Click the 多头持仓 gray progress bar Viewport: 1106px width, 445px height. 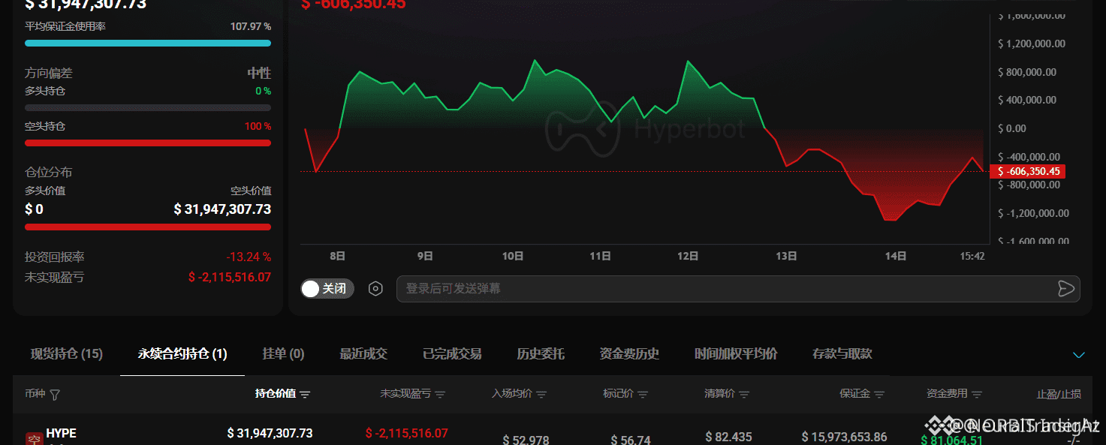[148, 107]
